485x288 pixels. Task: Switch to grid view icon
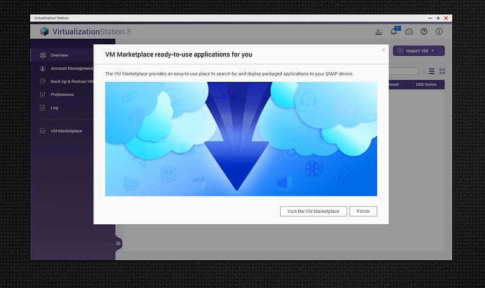coord(443,72)
